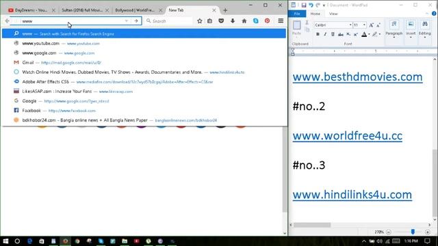
Task: Open a new Firefox tab with plus button
Action: pyautogui.click(x=225, y=10)
